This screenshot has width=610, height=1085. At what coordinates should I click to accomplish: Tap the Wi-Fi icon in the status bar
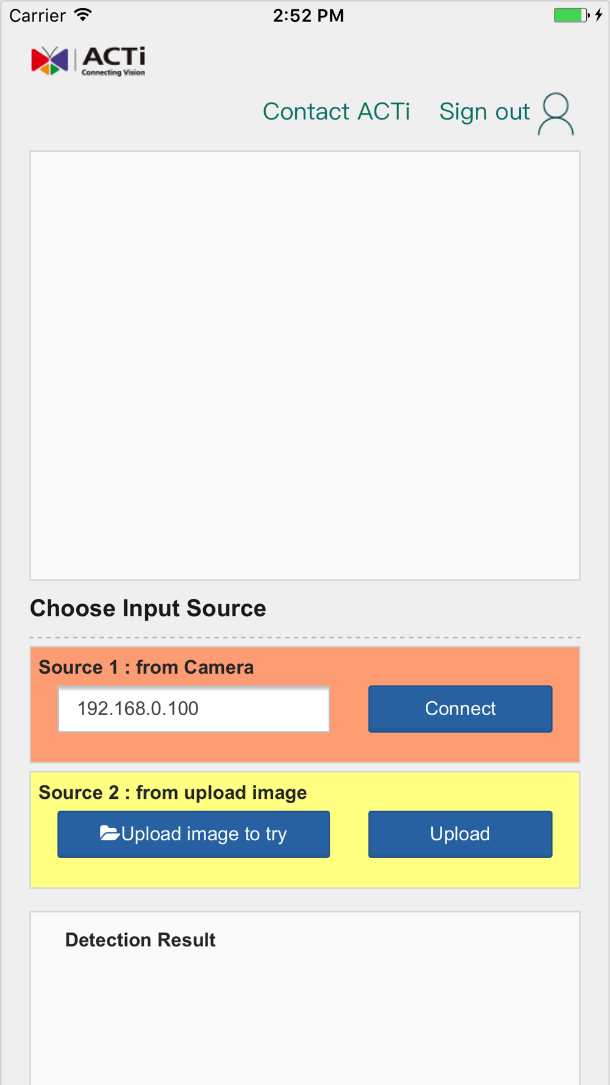point(83,15)
